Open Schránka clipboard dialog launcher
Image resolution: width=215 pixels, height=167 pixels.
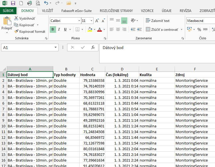[46, 38]
